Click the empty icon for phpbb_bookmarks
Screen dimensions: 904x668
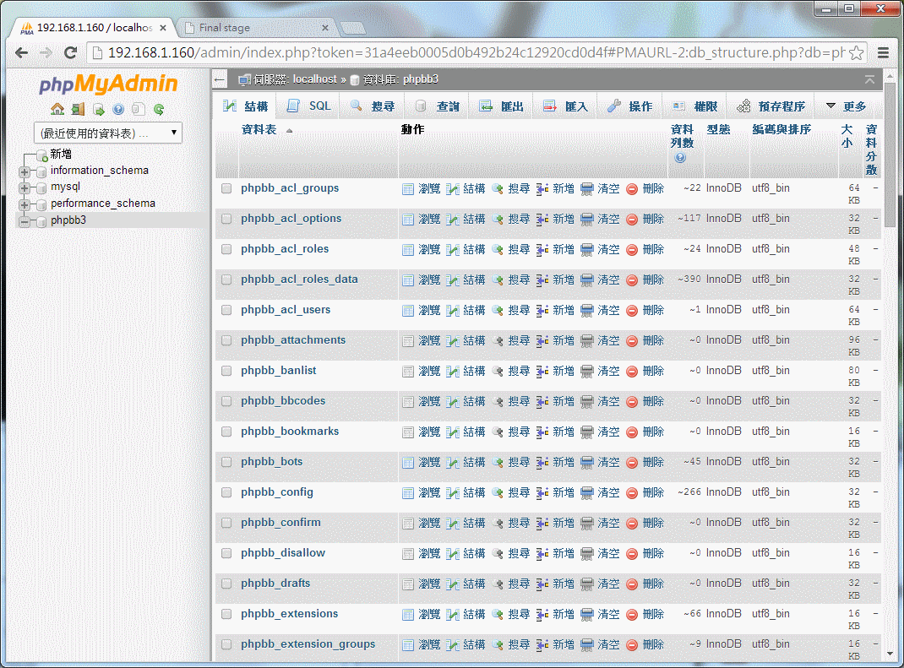587,432
